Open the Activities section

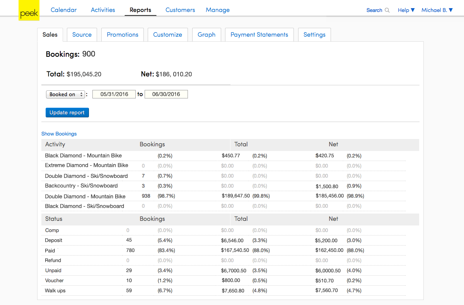pos(103,10)
